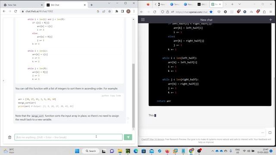
Task: Go back in Chrome window
Action: [4, 11]
